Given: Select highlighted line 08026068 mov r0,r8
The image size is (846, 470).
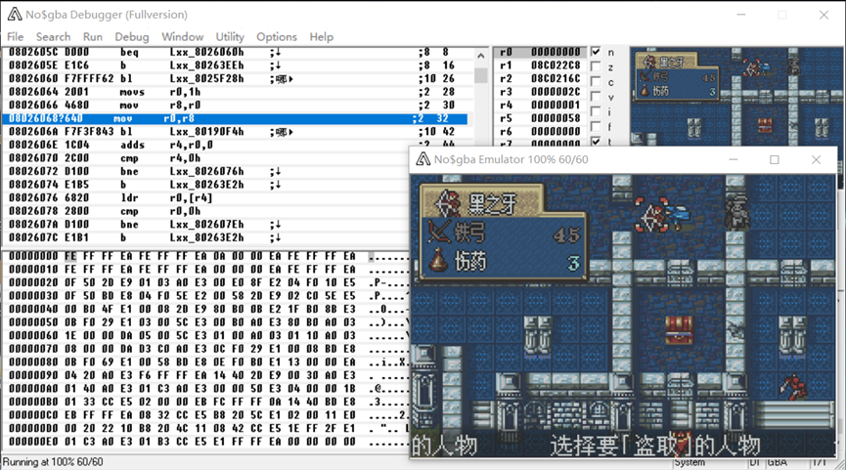Looking at the screenshot, I should point(236,118).
